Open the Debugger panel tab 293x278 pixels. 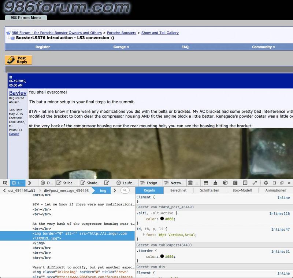(x=47, y=183)
